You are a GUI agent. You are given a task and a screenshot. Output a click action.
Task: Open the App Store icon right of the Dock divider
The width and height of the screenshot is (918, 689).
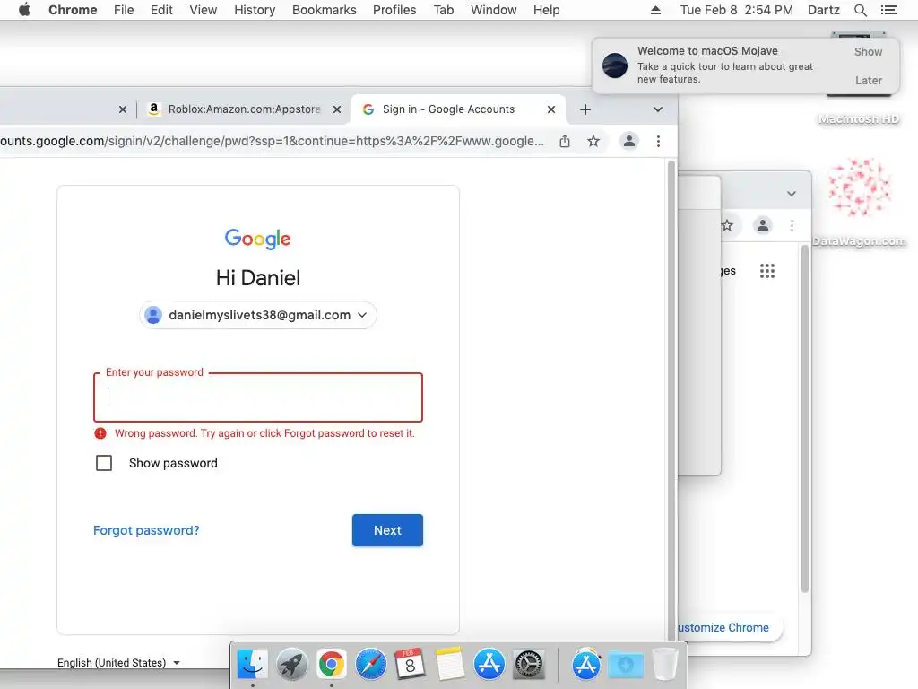(586, 665)
